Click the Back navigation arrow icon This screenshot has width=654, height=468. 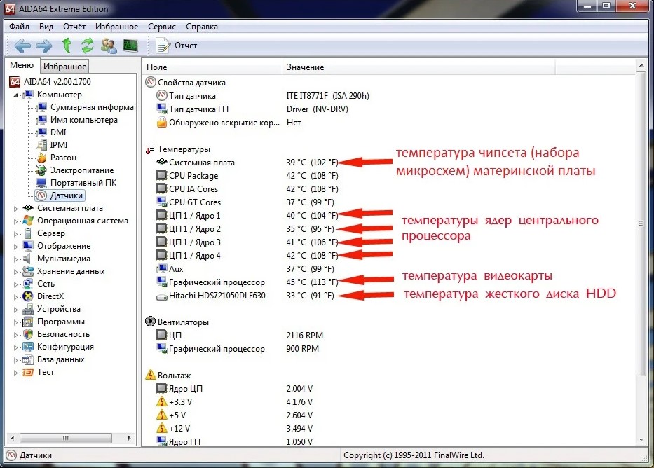(x=22, y=46)
